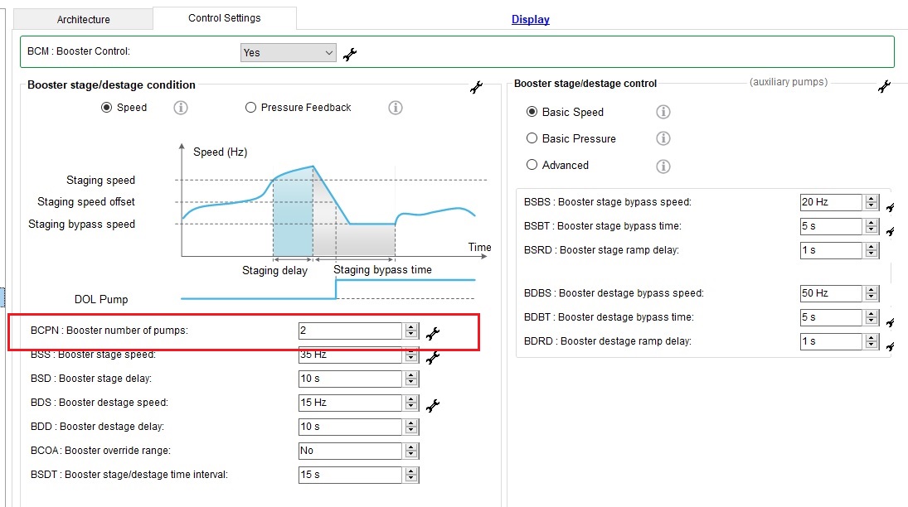The width and height of the screenshot is (908, 507).
Task: Click the Booster number of pumps field
Action: pos(350,331)
